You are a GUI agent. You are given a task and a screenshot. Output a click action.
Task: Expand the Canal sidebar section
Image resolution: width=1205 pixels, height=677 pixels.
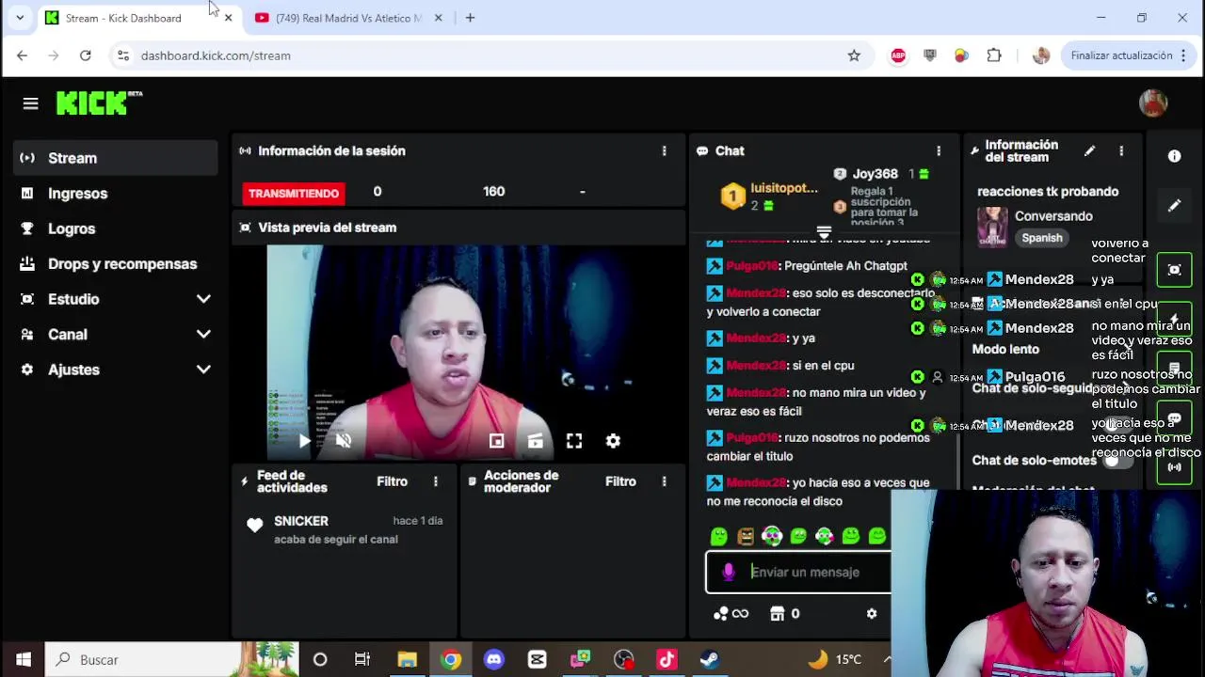203,335
